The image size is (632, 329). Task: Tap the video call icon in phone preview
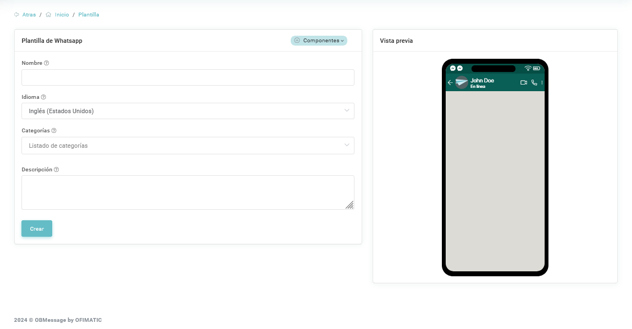coord(523,83)
